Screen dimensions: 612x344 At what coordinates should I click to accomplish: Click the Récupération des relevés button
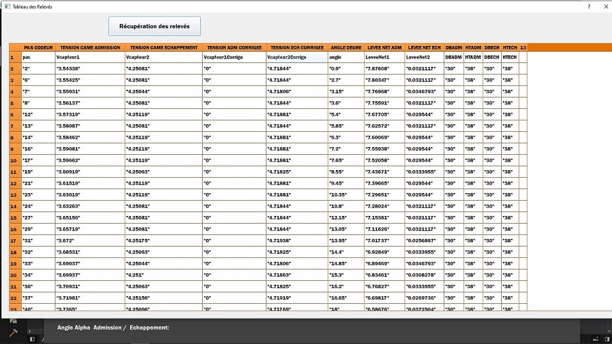pyautogui.click(x=155, y=26)
